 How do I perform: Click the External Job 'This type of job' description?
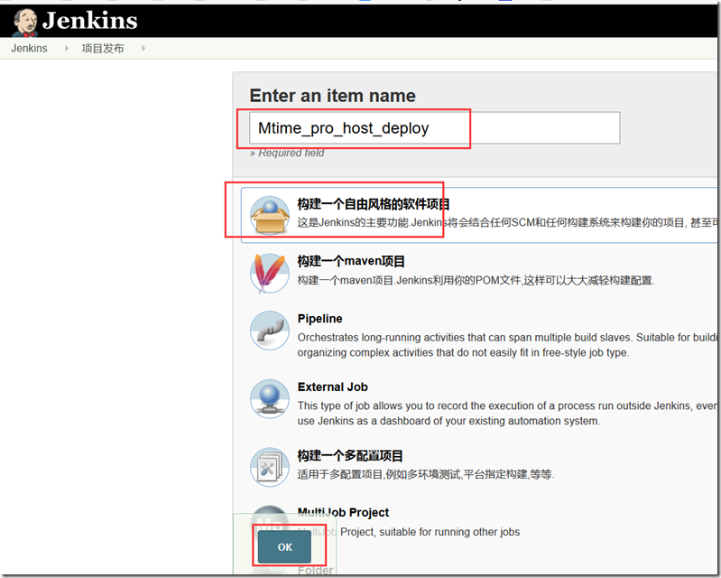[x=507, y=414]
